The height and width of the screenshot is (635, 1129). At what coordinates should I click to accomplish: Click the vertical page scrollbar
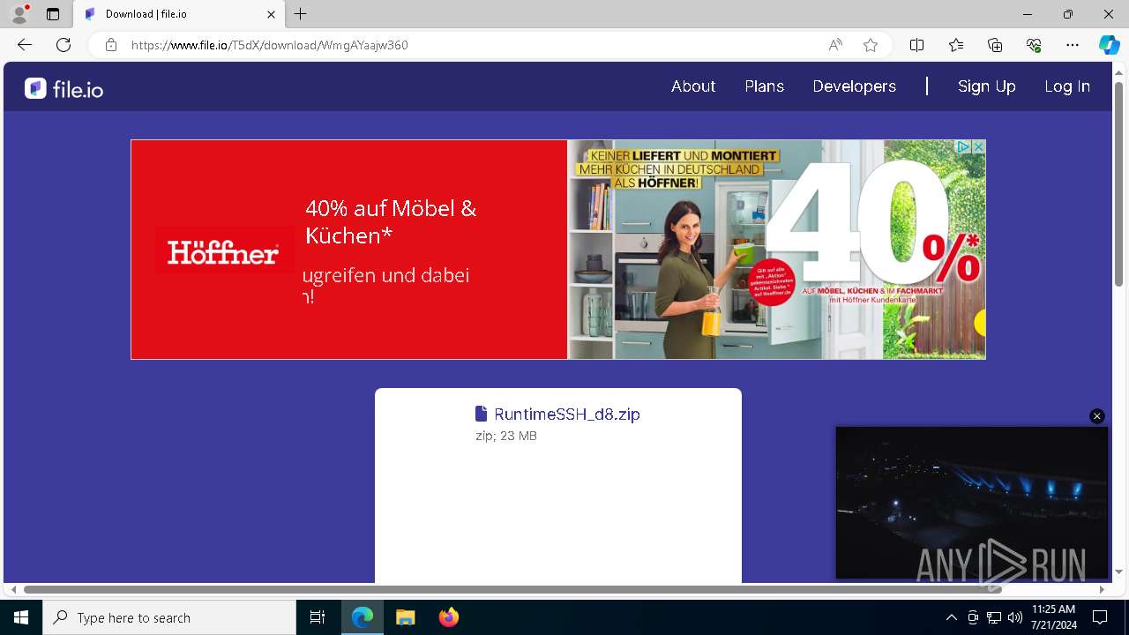tap(1118, 183)
